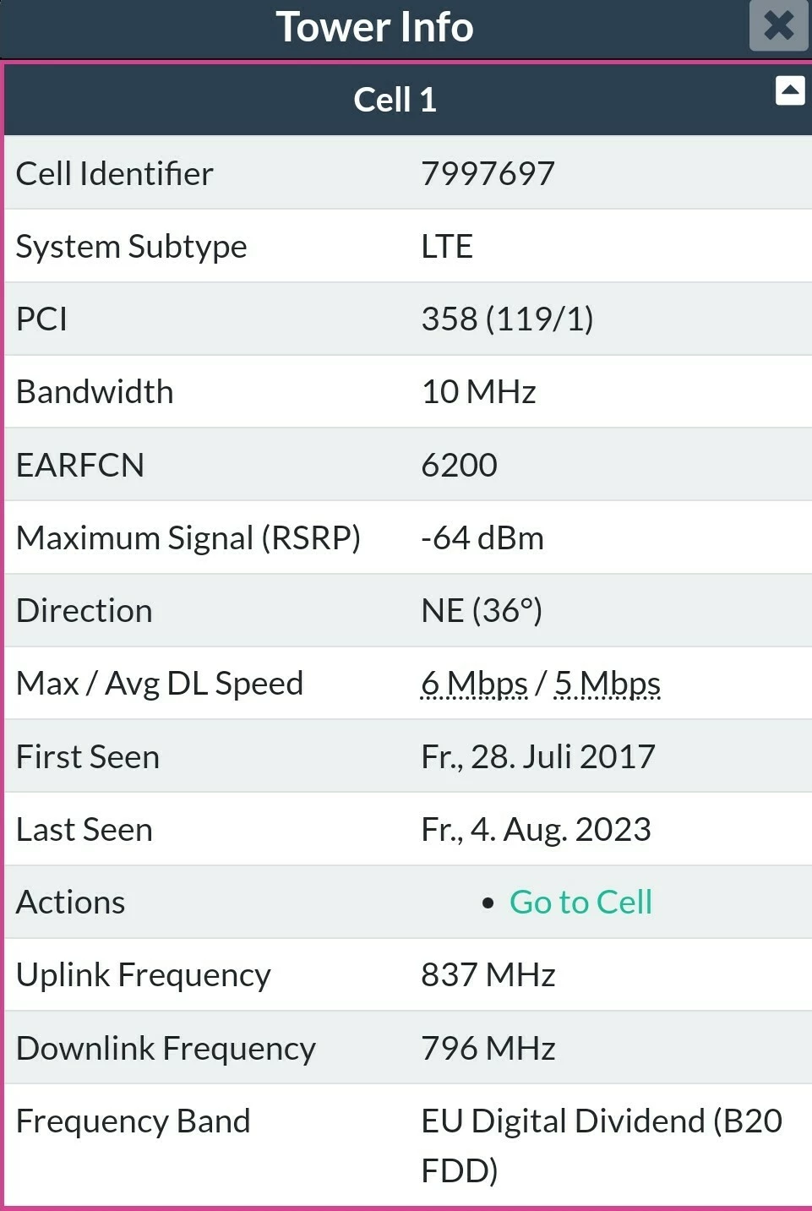The width and height of the screenshot is (812, 1211).
Task: Click the 5 Mbps average speed value
Action: [607, 684]
